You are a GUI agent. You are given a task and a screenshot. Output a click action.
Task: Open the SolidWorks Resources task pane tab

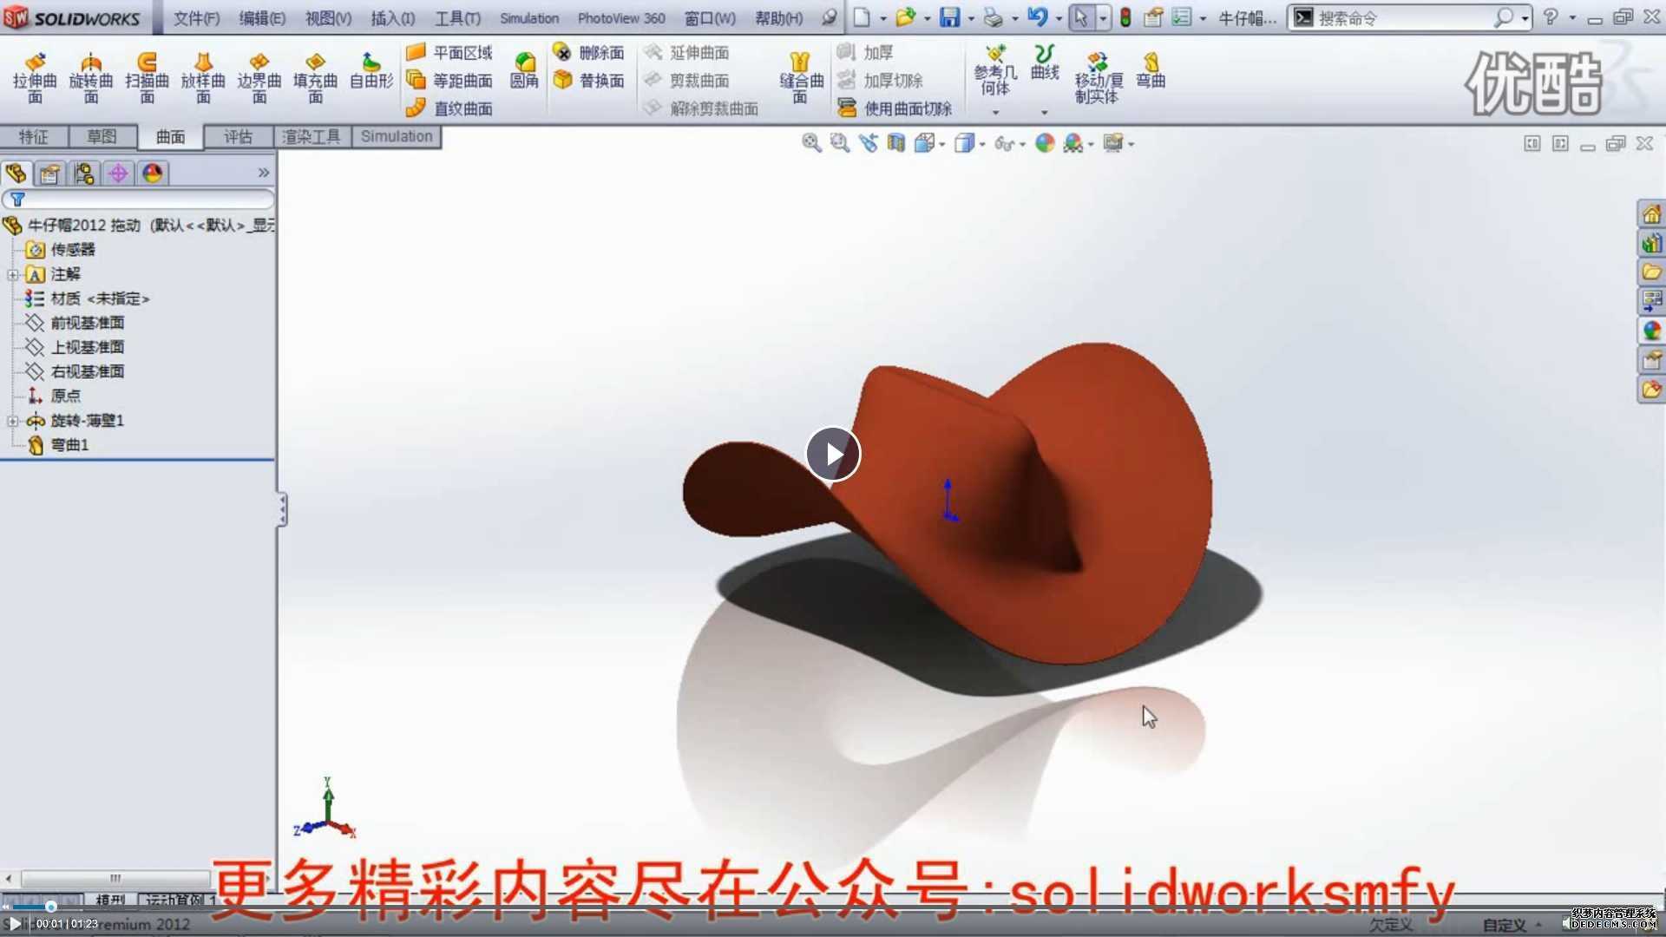coord(1651,213)
